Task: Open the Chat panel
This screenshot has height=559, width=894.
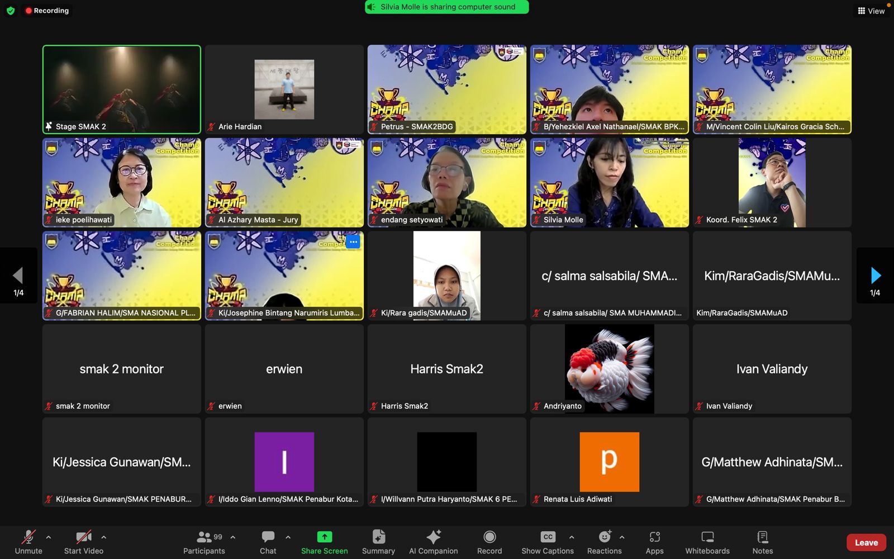Action: [x=268, y=542]
